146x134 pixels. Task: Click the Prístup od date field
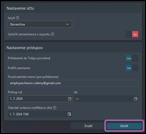tap(40, 99)
